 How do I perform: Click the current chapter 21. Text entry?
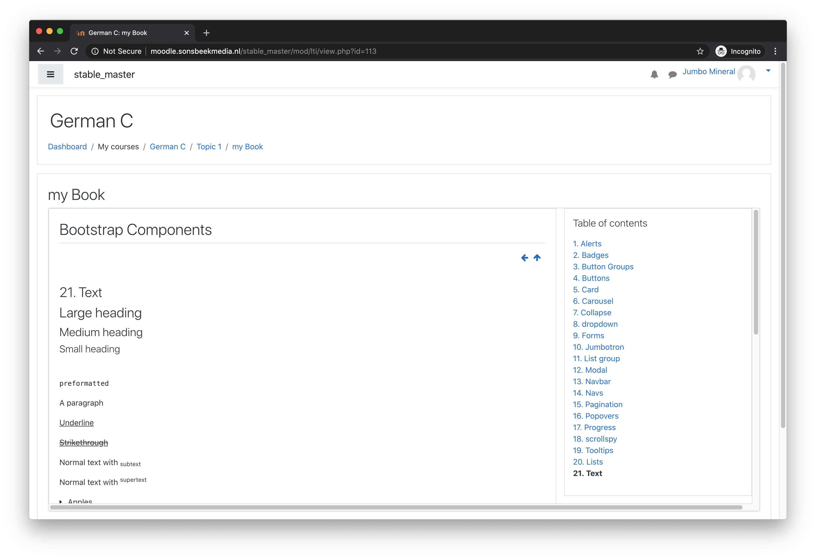(587, 473)
